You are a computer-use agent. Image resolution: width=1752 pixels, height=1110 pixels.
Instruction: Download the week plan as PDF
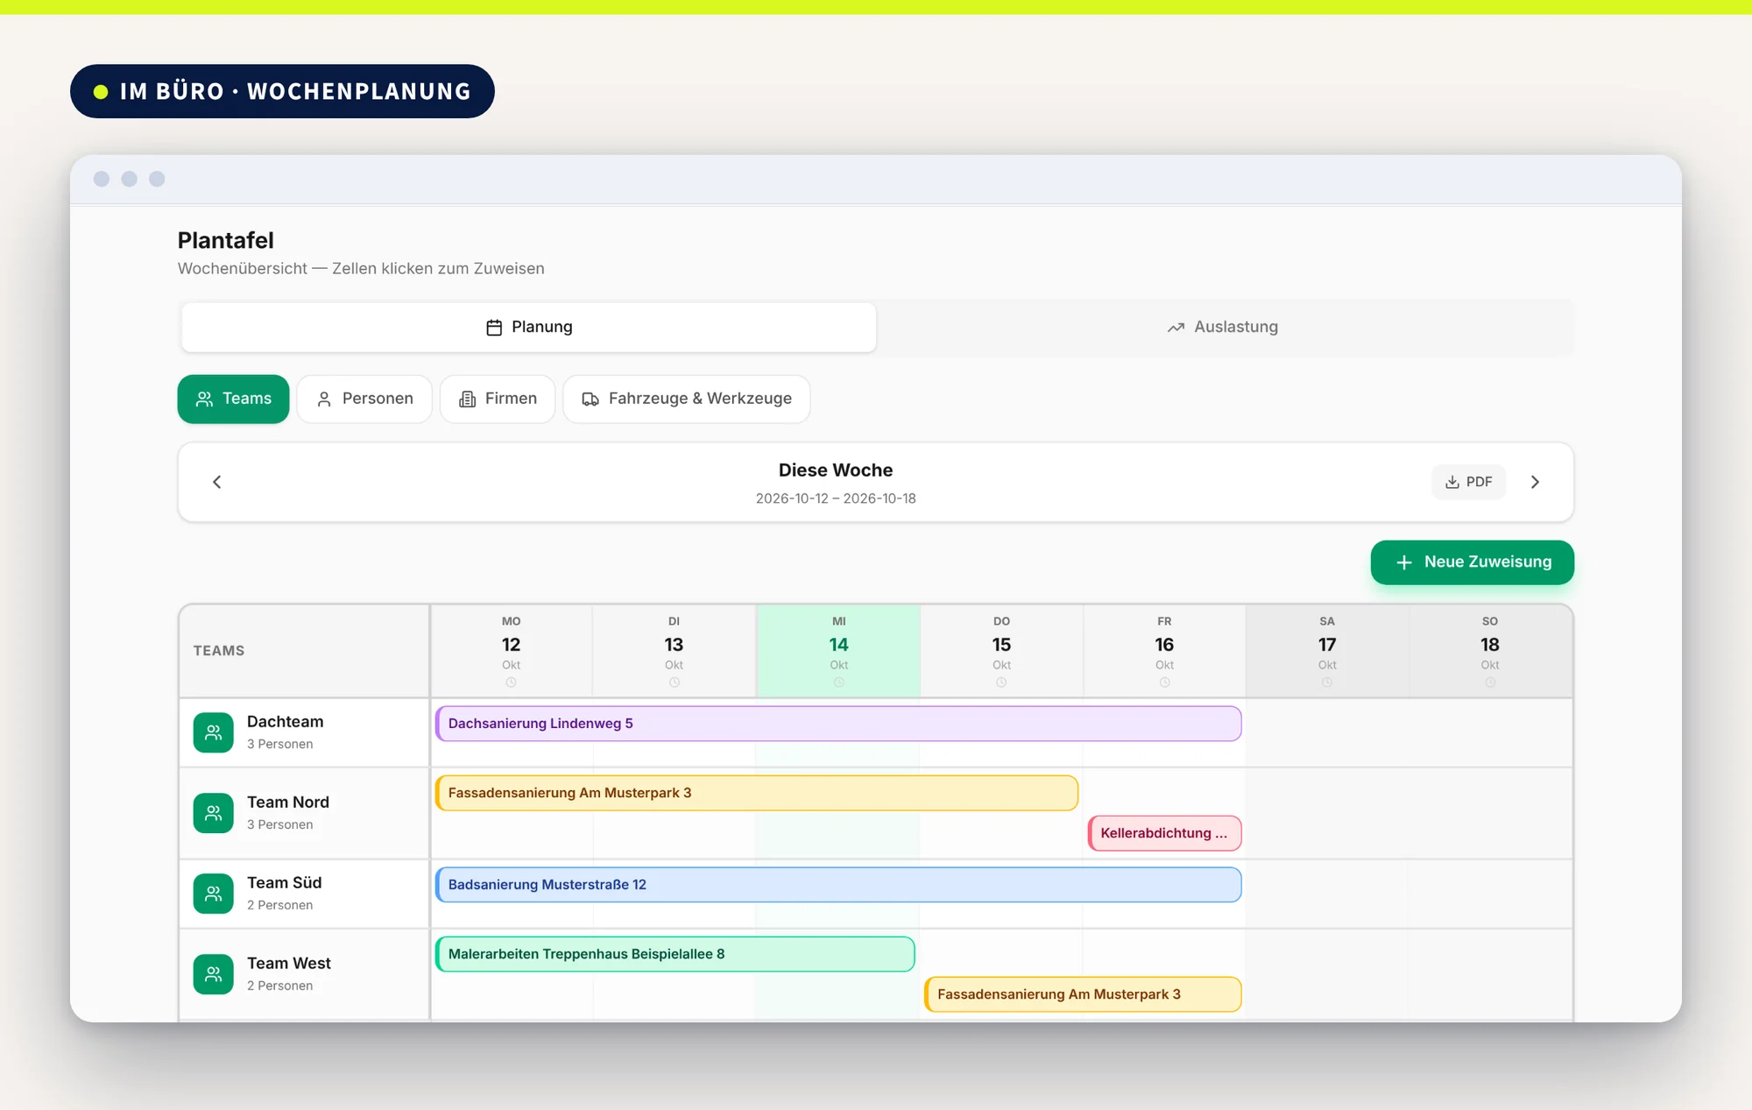coord(1469,482)
